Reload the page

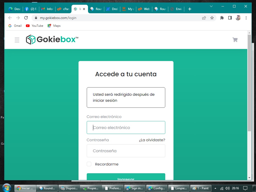coord(26,18)
